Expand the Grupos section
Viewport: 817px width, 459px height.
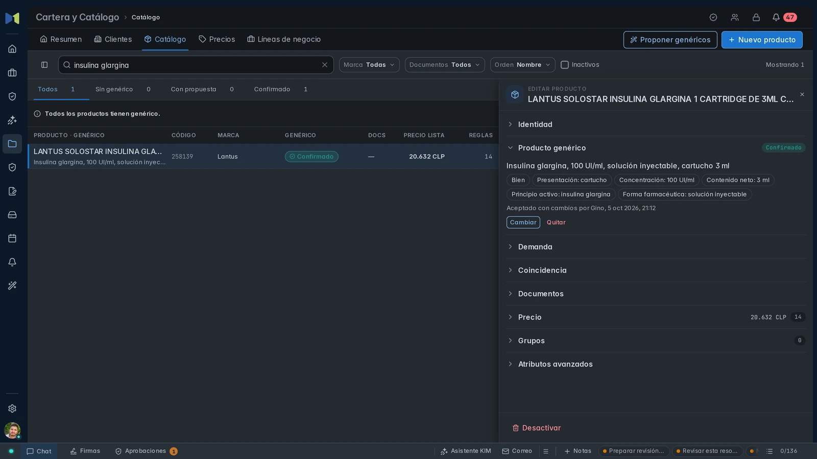tap(656, 341)
